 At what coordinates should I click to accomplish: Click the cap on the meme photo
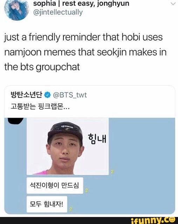point(65,131)
